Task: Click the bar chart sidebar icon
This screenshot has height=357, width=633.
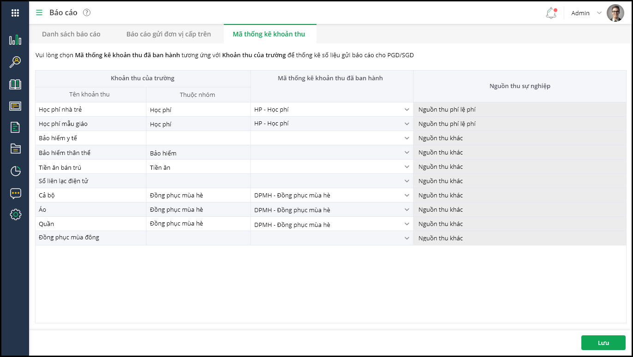Action: (x=15, y=40)
